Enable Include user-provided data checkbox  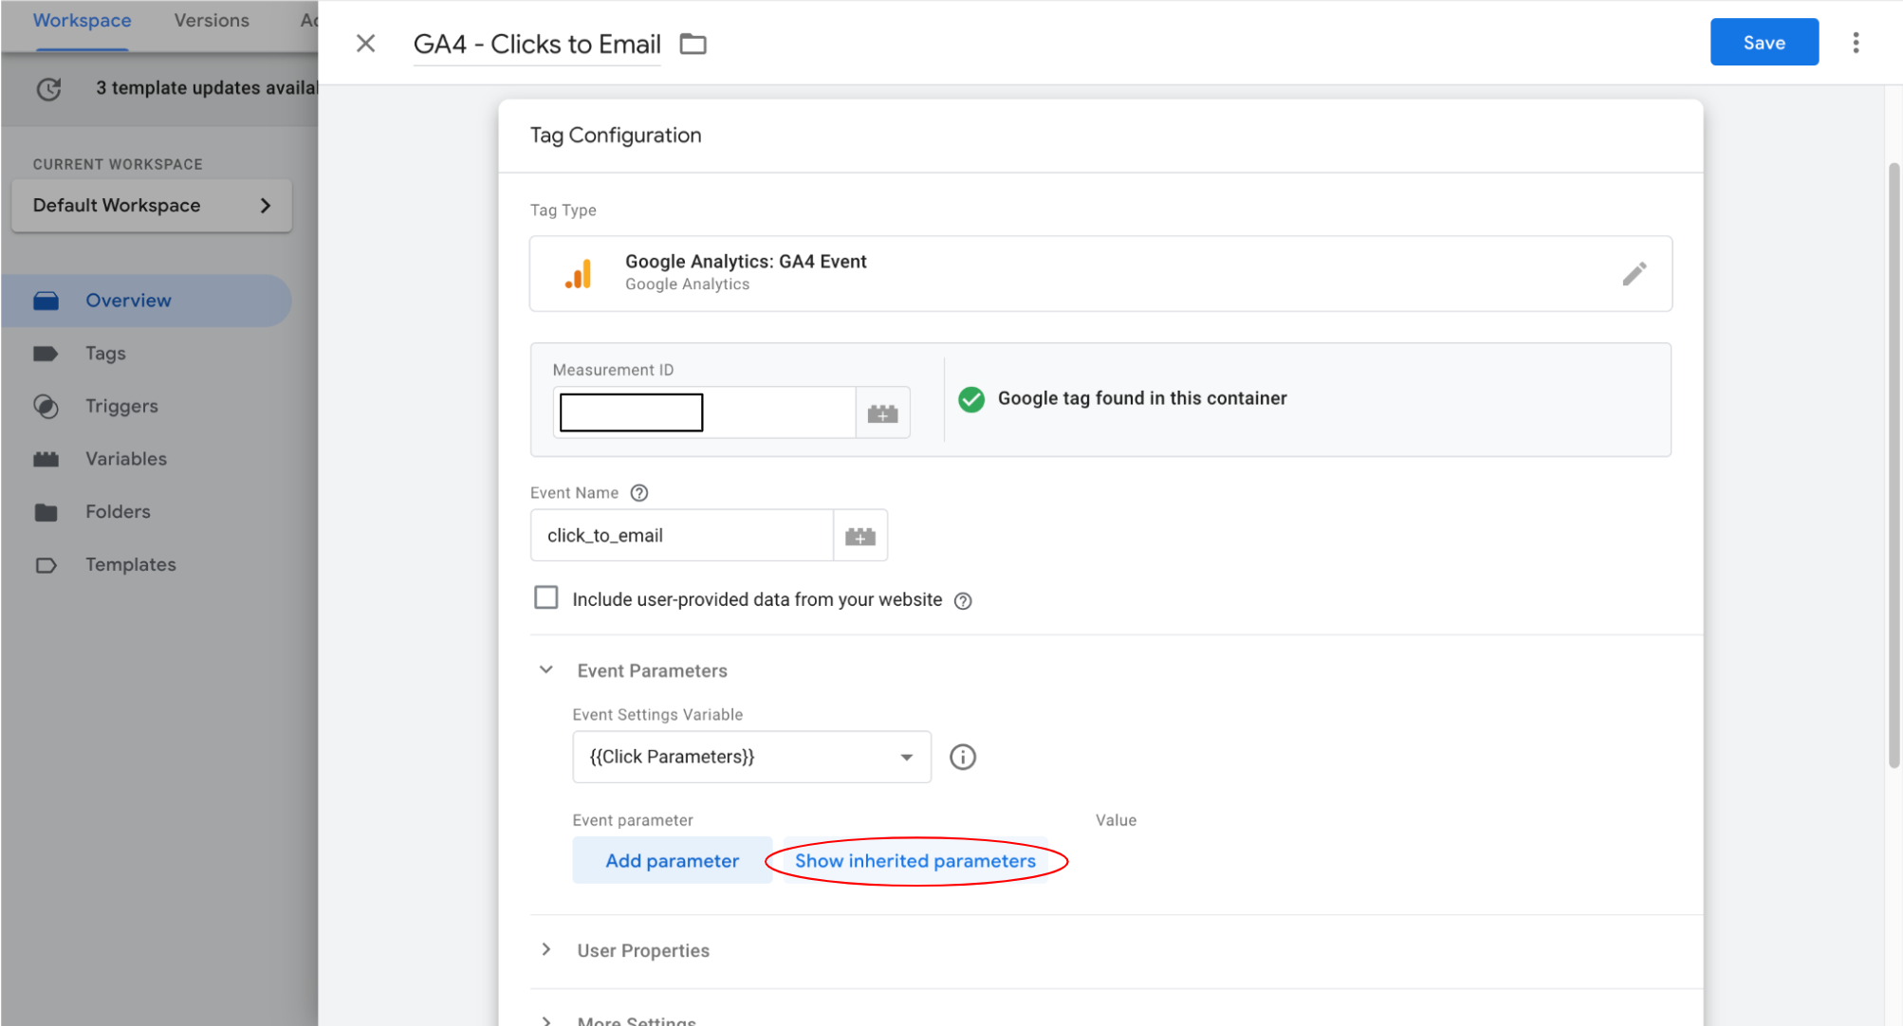[x=546, y=598]
